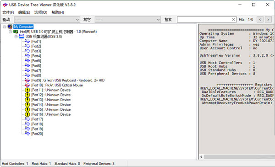Click the USB icon beside Port3
This screenshot has height=167, width=275.
pos(27,51)
